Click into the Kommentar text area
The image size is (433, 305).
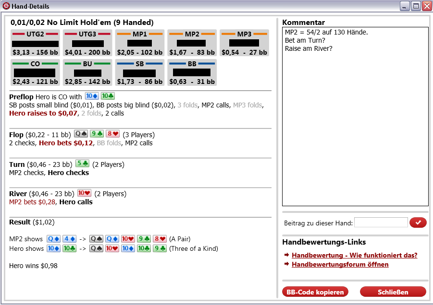click(355, 117)
